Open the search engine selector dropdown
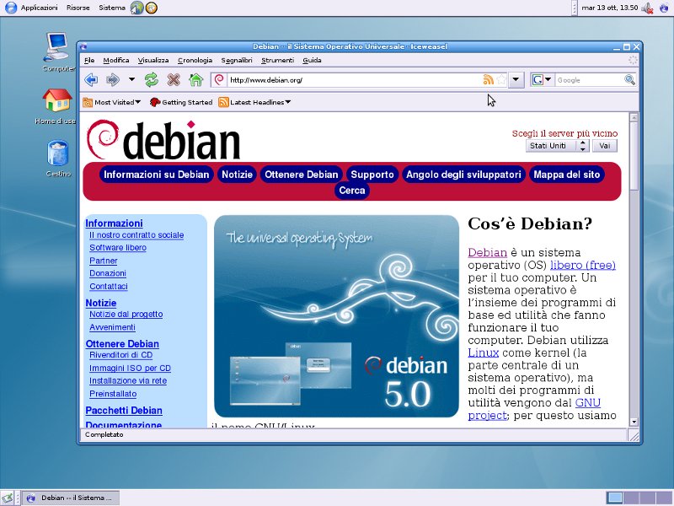 tap(542, 79)
